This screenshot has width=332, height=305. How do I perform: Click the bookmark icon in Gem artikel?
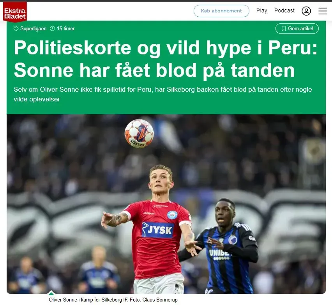pyautogui.click(x=284, y=28)
